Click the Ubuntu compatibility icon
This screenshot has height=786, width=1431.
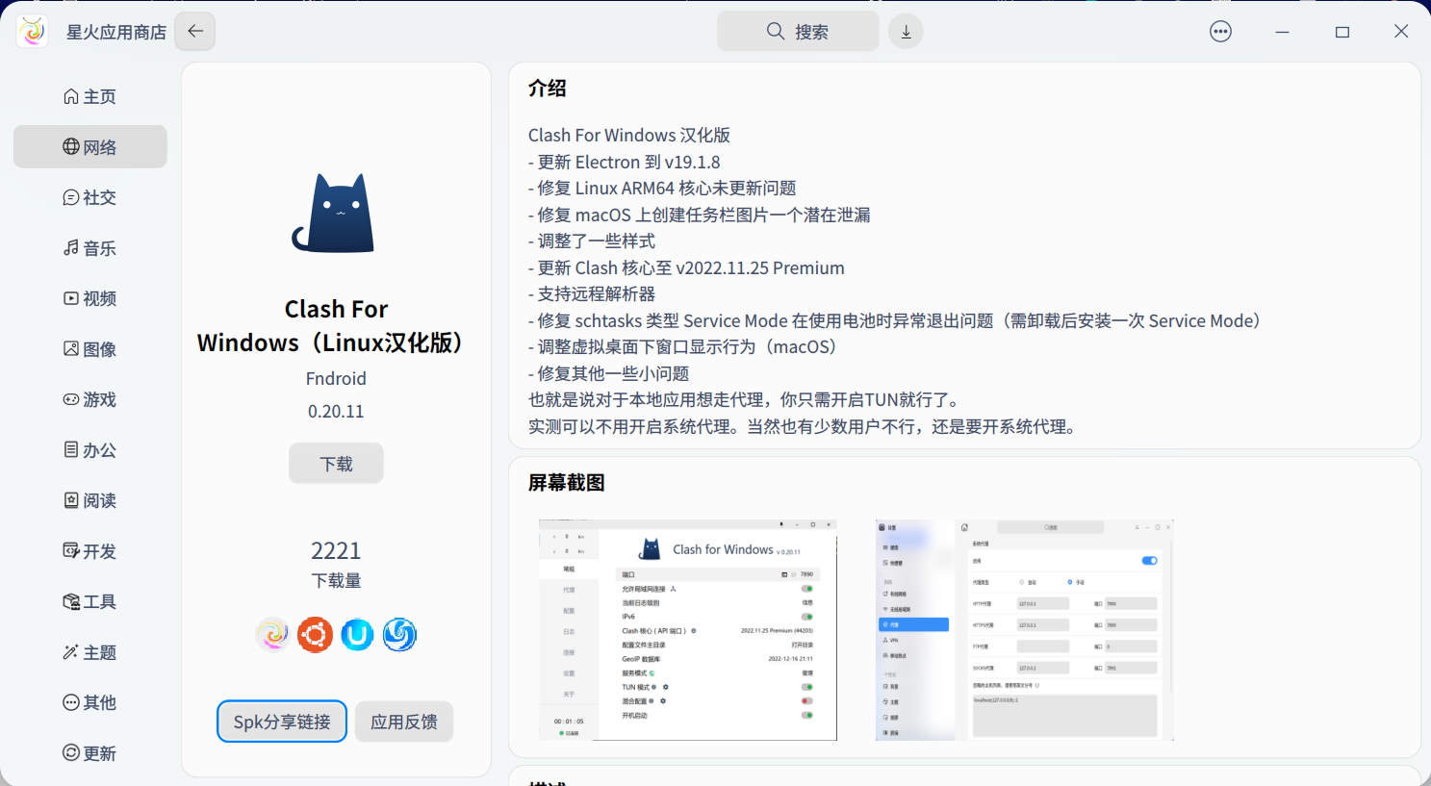[315, 634]
